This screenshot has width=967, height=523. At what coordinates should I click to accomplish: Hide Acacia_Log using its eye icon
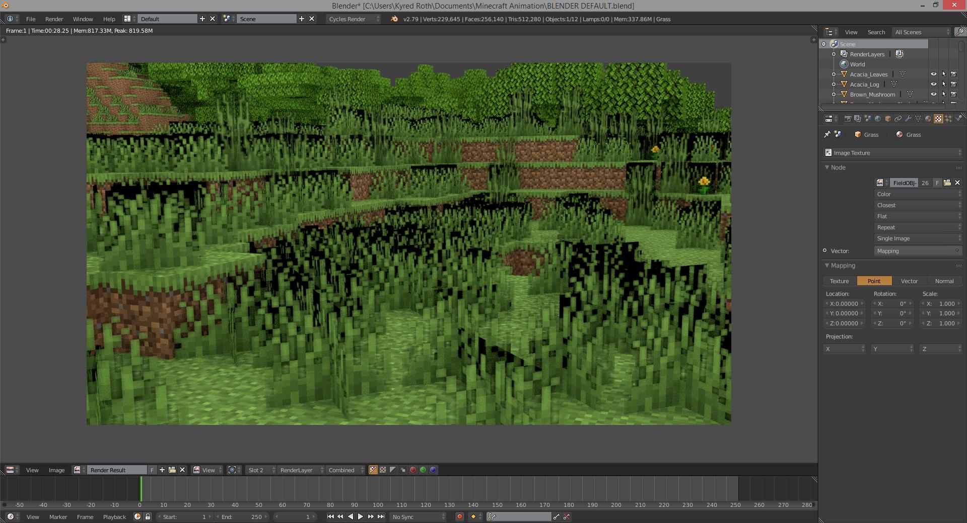pyautogui.click(x=933, y=84)
